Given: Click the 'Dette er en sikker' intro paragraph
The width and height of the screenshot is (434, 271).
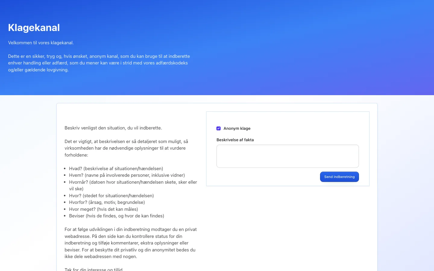Looking at the screenshot, I should [99, 63].
